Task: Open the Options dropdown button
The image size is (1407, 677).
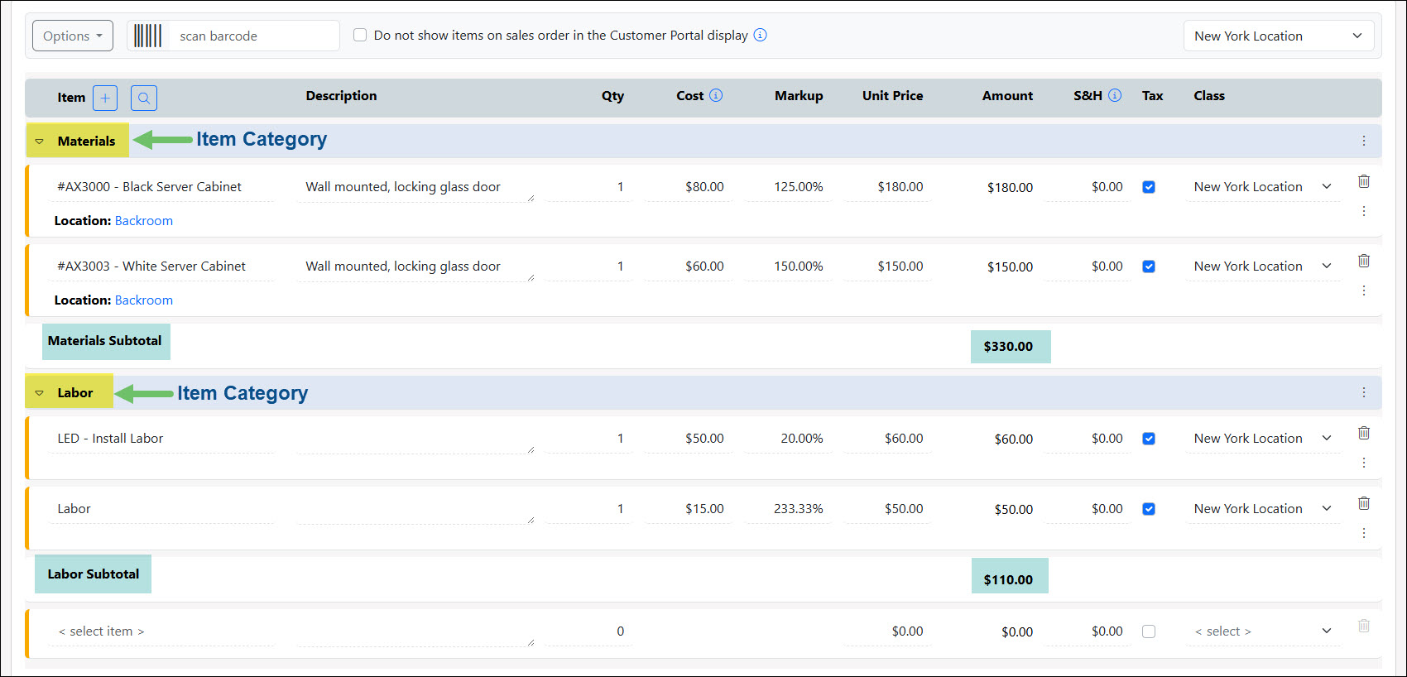Action: click(73, 36)
